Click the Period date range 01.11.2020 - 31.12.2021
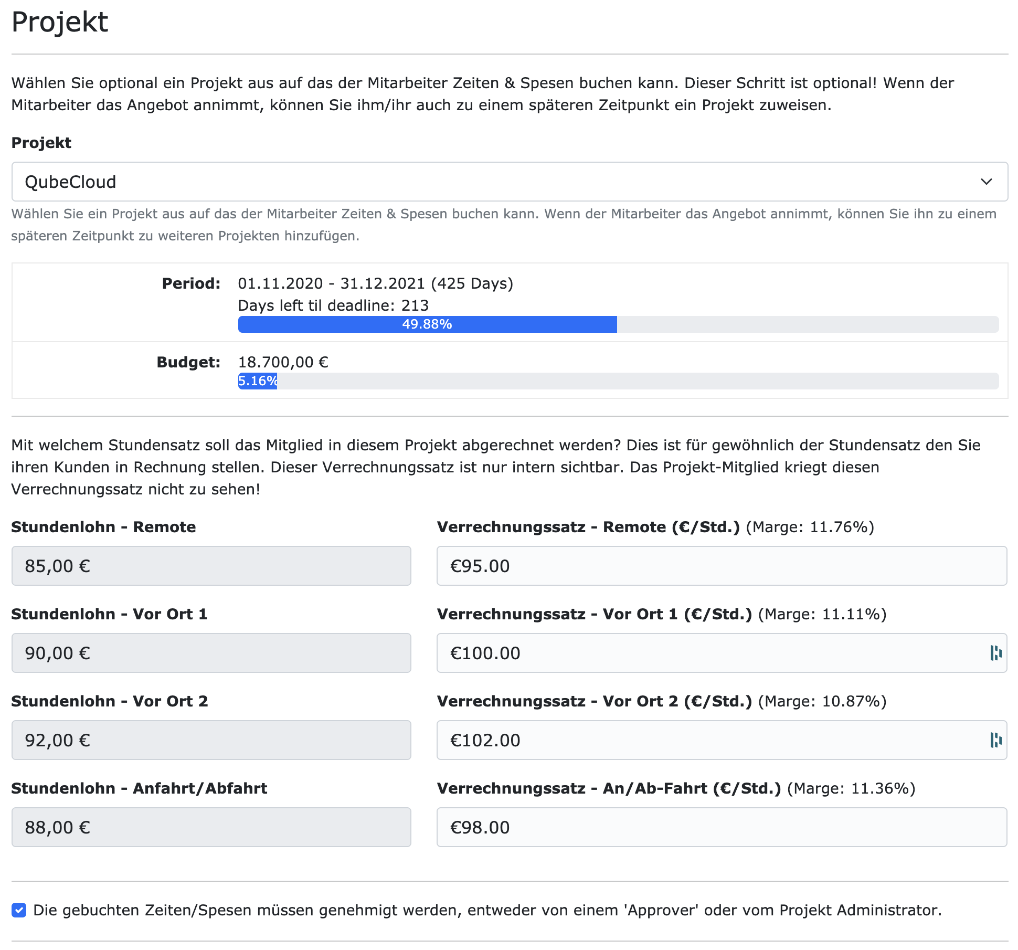This screenshot has width=1018, height=950. [376, 283]
